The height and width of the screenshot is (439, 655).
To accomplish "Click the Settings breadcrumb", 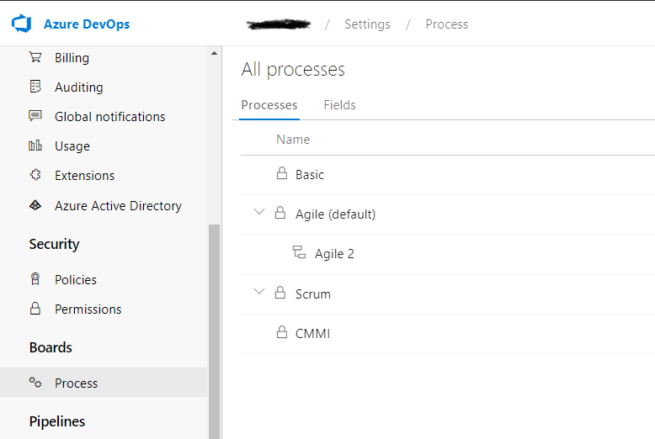I will (367, 24).
